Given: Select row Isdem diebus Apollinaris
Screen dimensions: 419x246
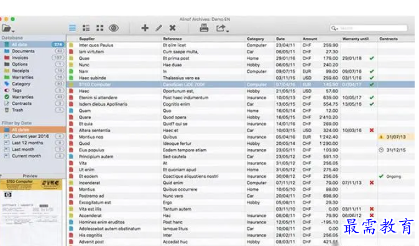Looking at the screenshot, I should [241, 104].
